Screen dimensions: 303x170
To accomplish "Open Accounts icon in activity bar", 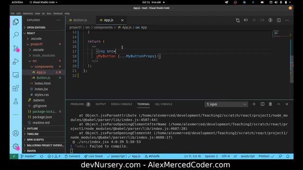I will [16, 133].
